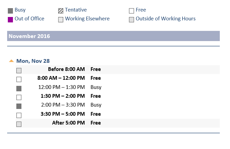
Task: Click the purple Out of Office swatch
Action: (10, 19)
